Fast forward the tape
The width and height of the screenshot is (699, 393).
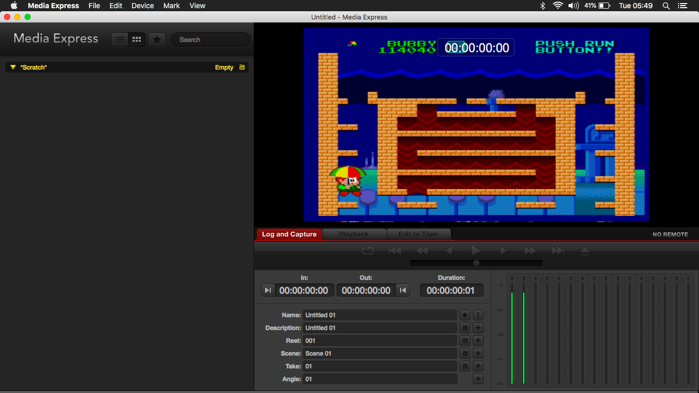(530, 250)
